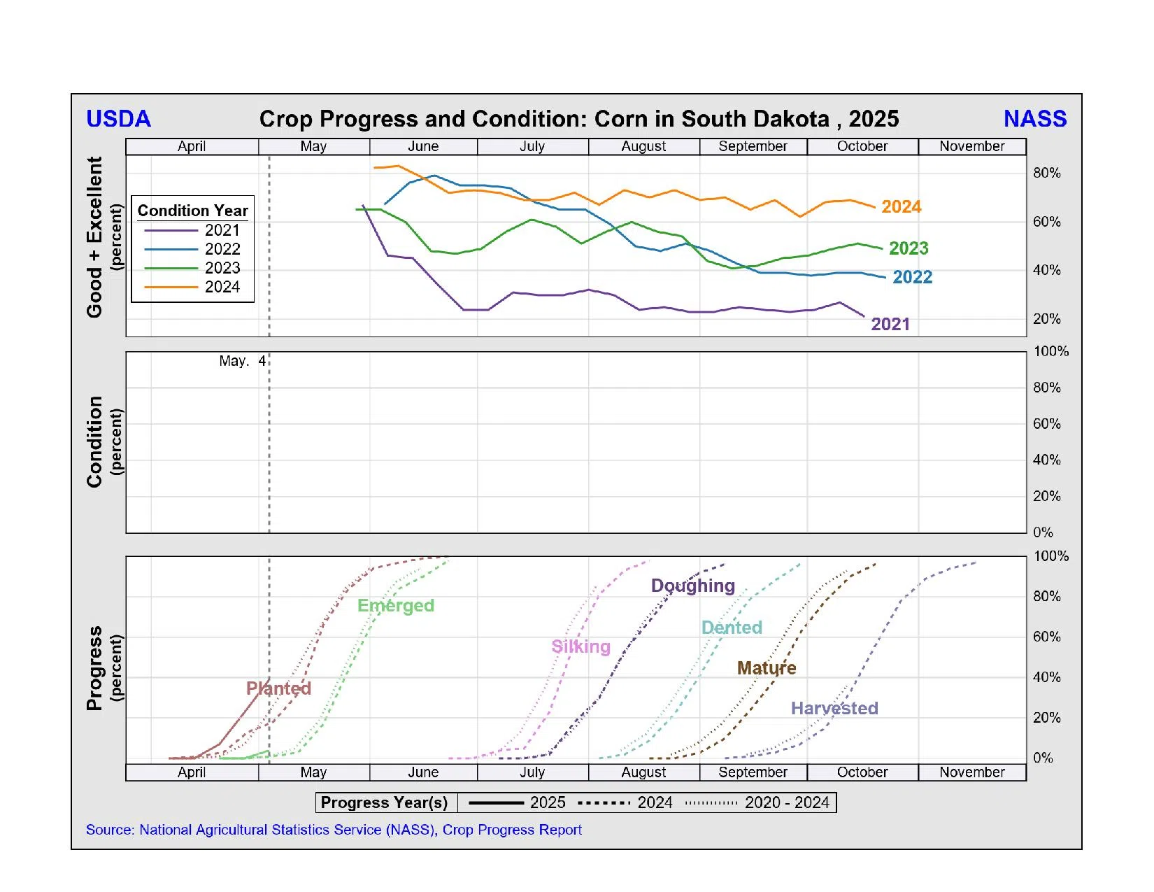
Task: Click the Dented series label
Action: click(732, 628)
